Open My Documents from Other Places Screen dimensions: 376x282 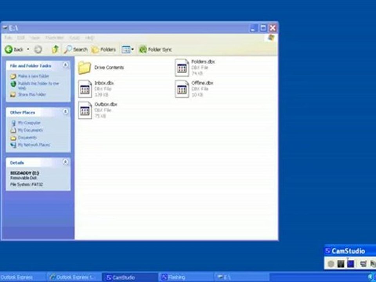point(30,130)
